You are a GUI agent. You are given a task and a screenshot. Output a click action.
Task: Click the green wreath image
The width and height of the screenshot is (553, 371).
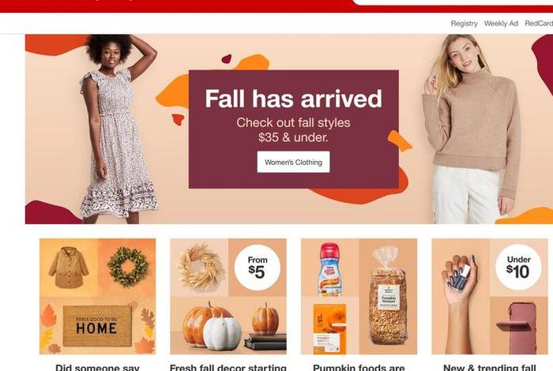coord(128,267)
